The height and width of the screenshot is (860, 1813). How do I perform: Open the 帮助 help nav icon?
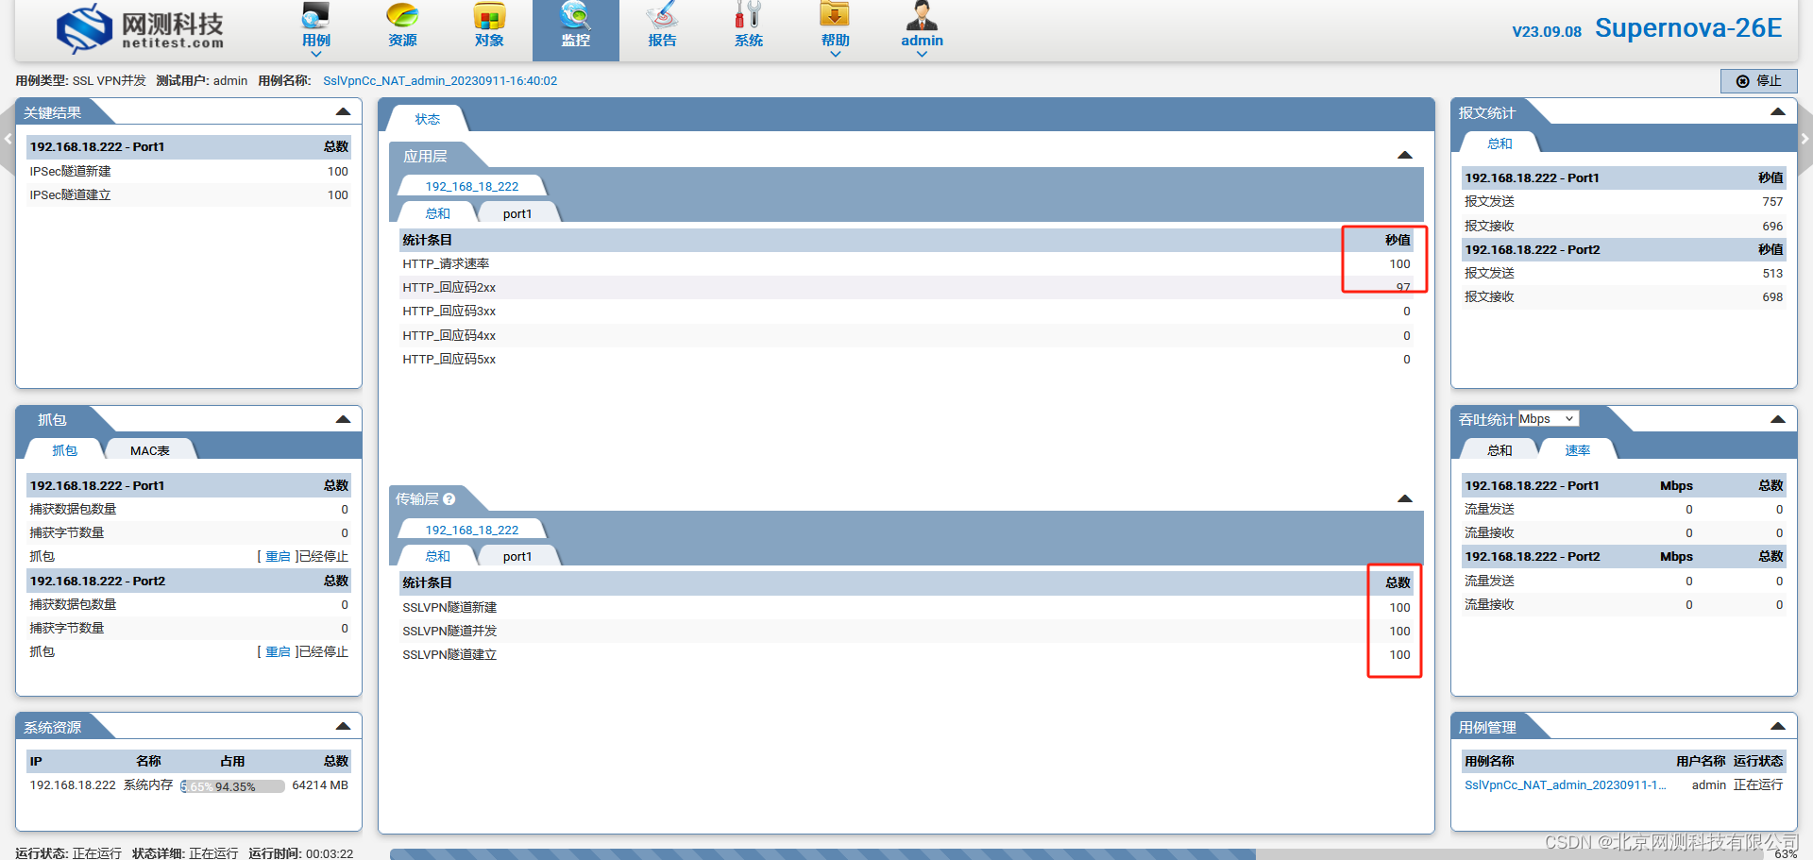835,15
